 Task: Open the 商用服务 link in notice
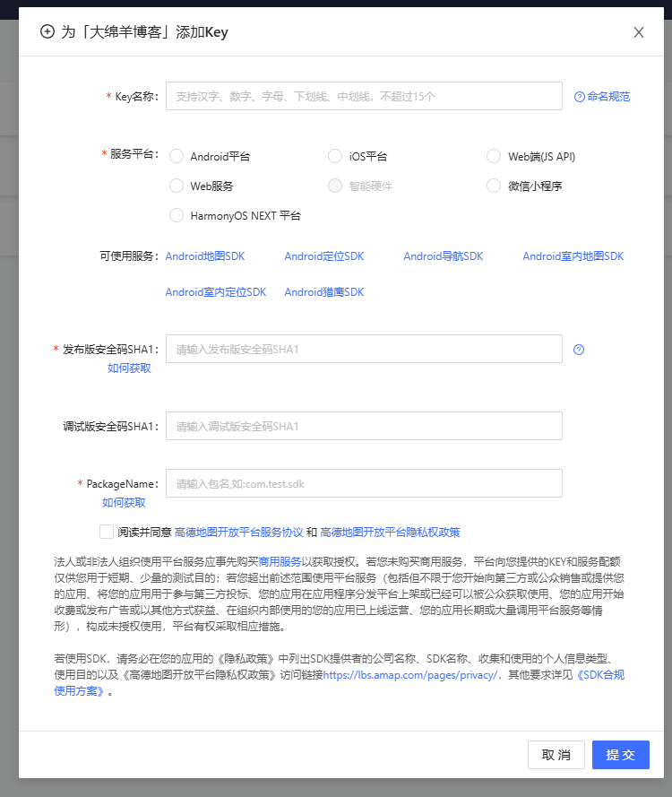click(x=280, y=561)
